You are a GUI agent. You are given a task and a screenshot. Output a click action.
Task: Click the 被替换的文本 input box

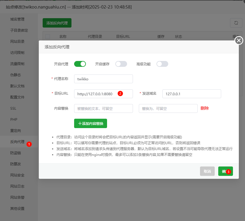click(x=103, y=108)
